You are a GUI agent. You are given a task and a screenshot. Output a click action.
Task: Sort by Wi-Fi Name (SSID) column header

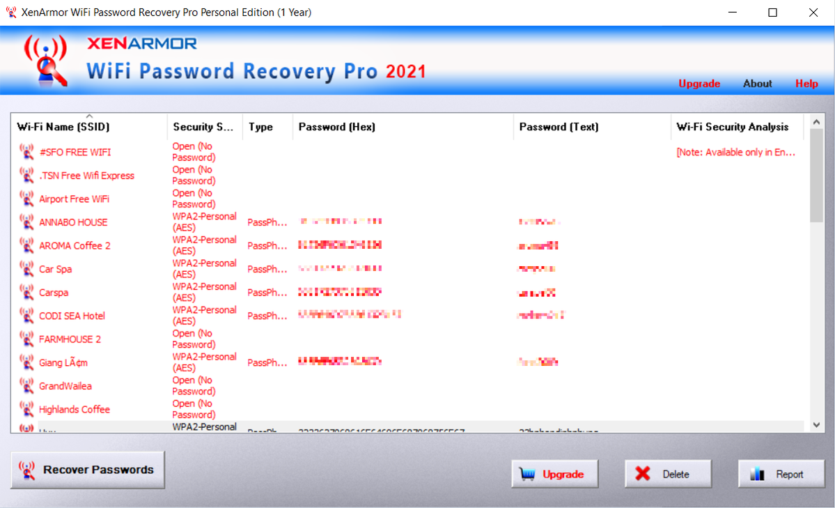coord(63,127)
